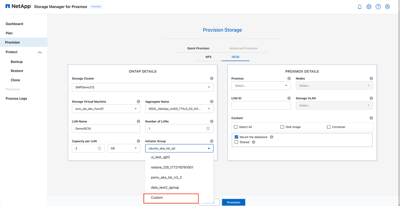Image resolution: width=400 pixels, height=206 pixels.
Task: Switch to the NFS tab
Action: [208, 57]
